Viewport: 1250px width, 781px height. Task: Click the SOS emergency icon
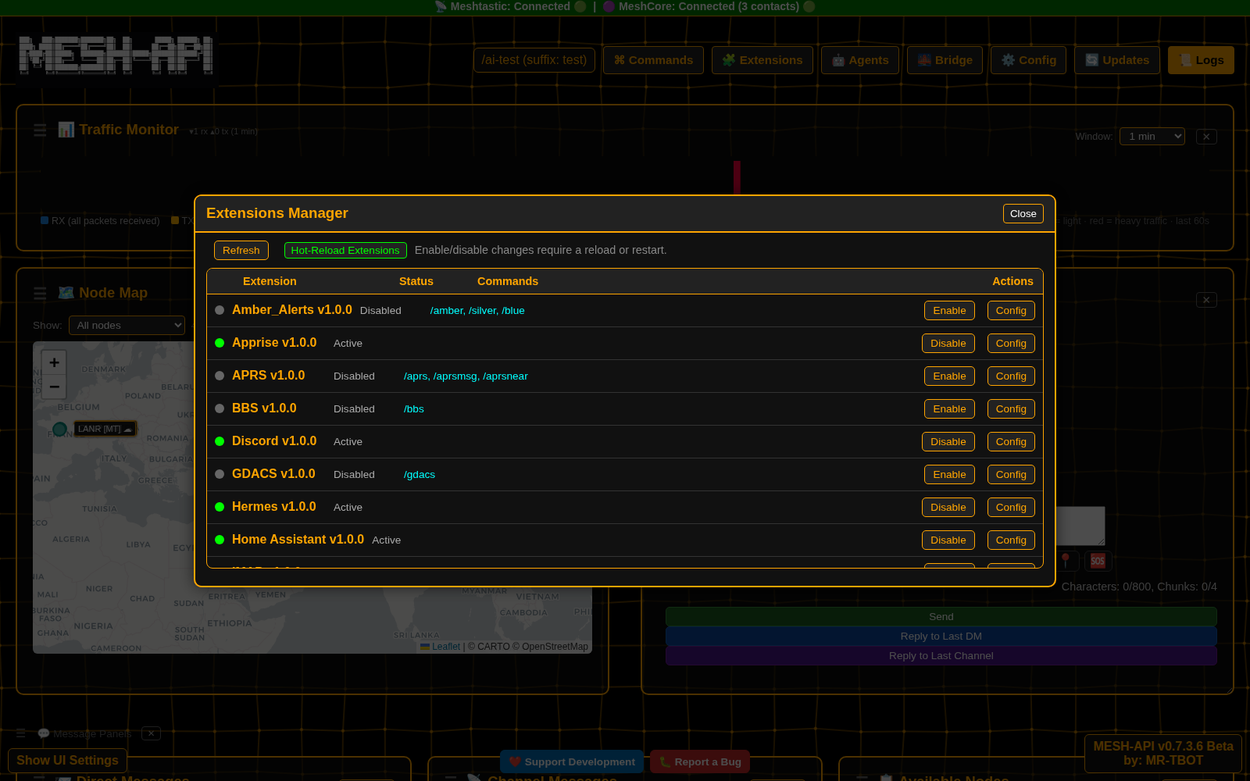[1098, 561]
